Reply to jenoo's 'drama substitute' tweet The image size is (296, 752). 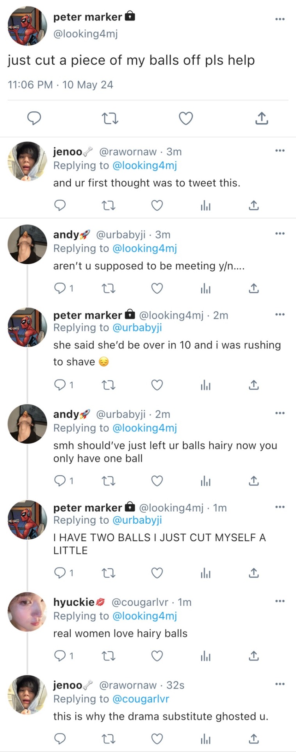59,739
